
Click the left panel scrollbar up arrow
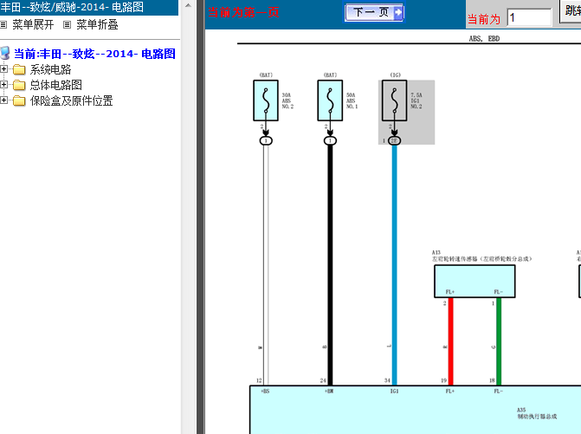188,5
